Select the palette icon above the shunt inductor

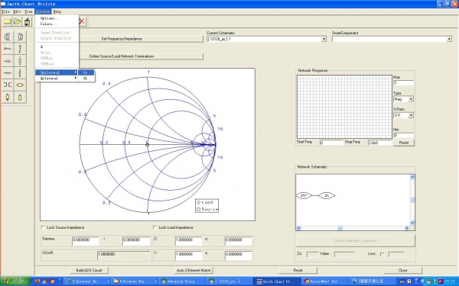coord(20,37)
